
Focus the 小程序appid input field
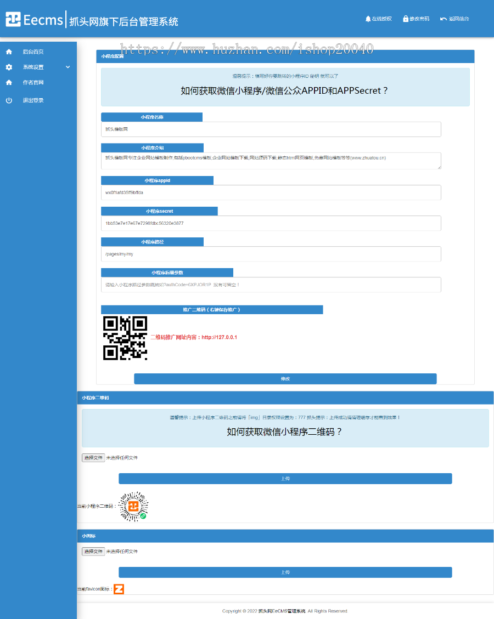pyautogui.click(x=271, y=192)
